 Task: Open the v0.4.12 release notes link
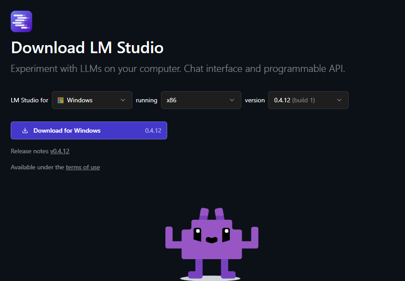click(x=59, y=151)
